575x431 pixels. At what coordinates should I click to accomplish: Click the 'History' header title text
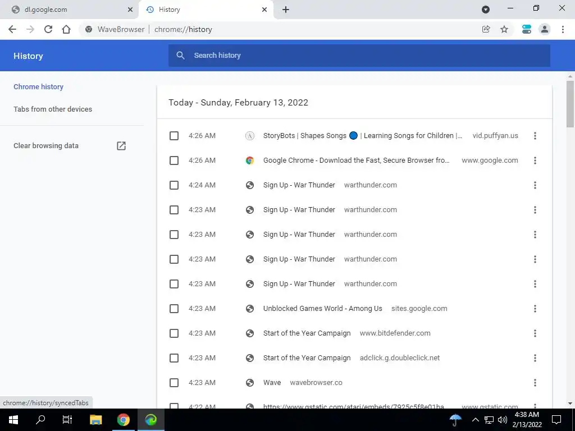[28, 56]
